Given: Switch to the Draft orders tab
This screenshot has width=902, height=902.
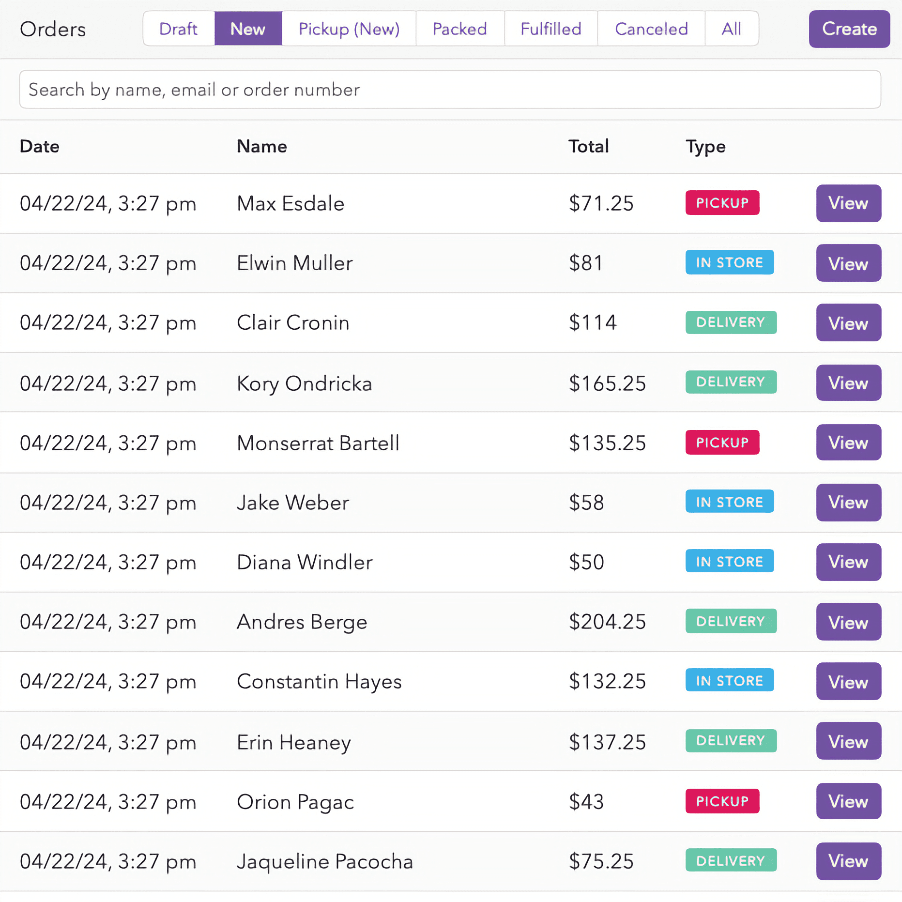Looking at the screenshot, I should (178, 29).
